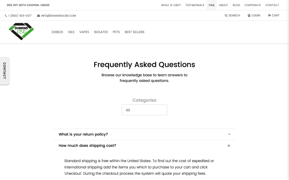Open the Categories dropdown
The height and width of the screenshot is (180, 289).
click(x=144, y=110)
